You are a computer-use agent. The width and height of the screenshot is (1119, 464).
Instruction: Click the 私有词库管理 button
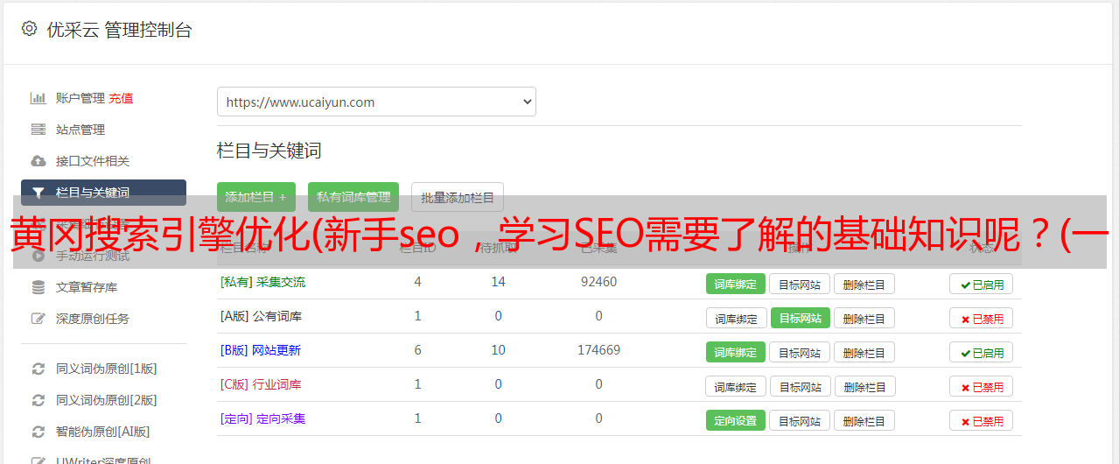point(353,197)
